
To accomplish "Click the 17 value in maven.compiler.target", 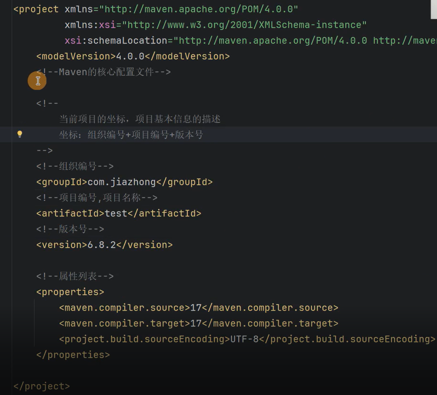I will [196, 323].
